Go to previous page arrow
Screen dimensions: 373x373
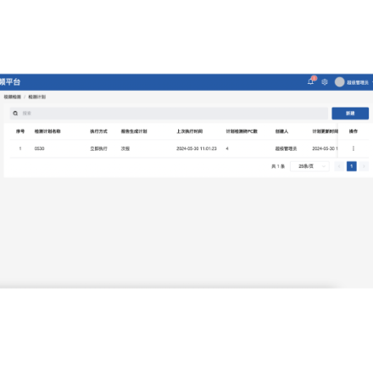point(339,166)
